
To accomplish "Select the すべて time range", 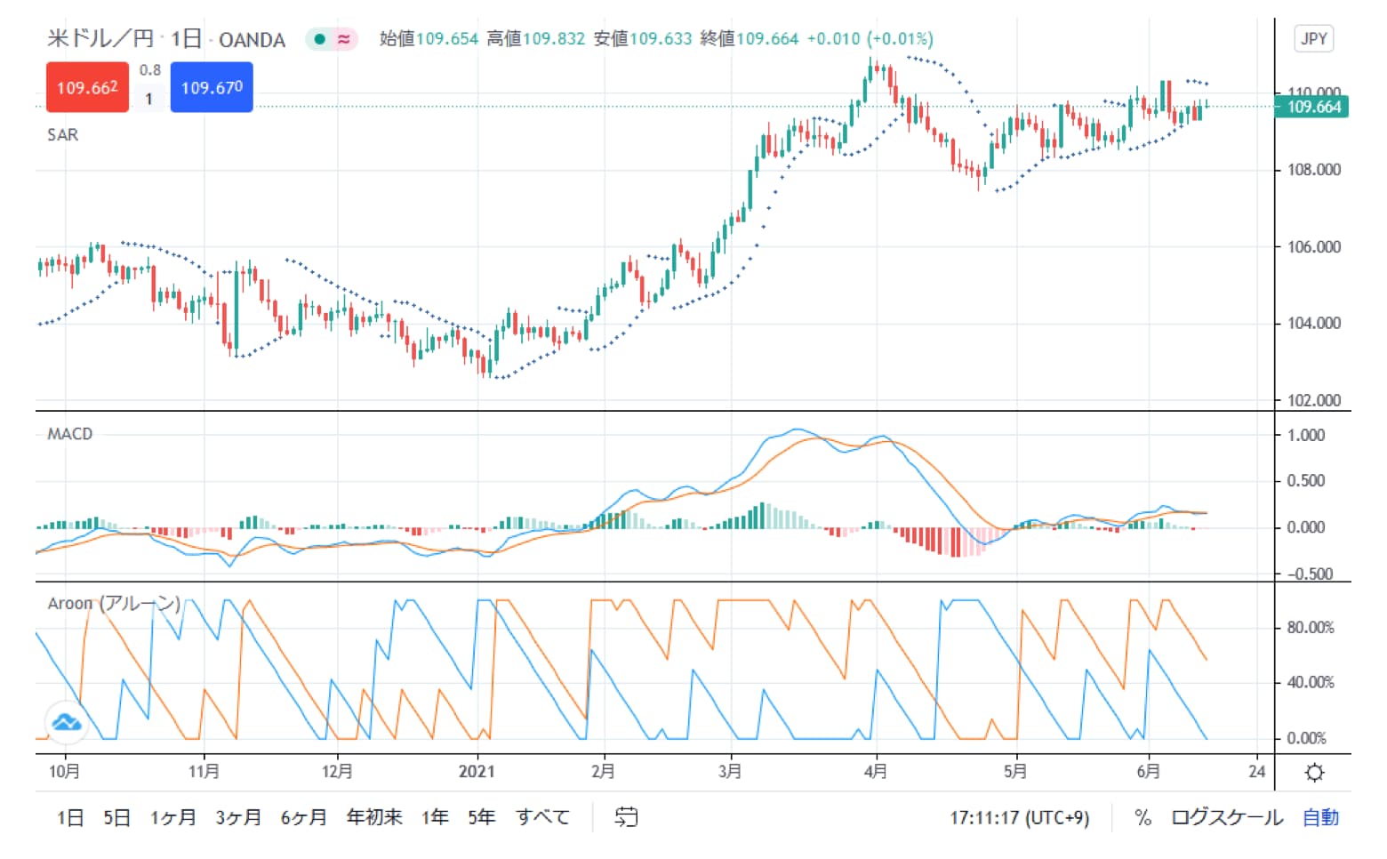I will 542,817.
